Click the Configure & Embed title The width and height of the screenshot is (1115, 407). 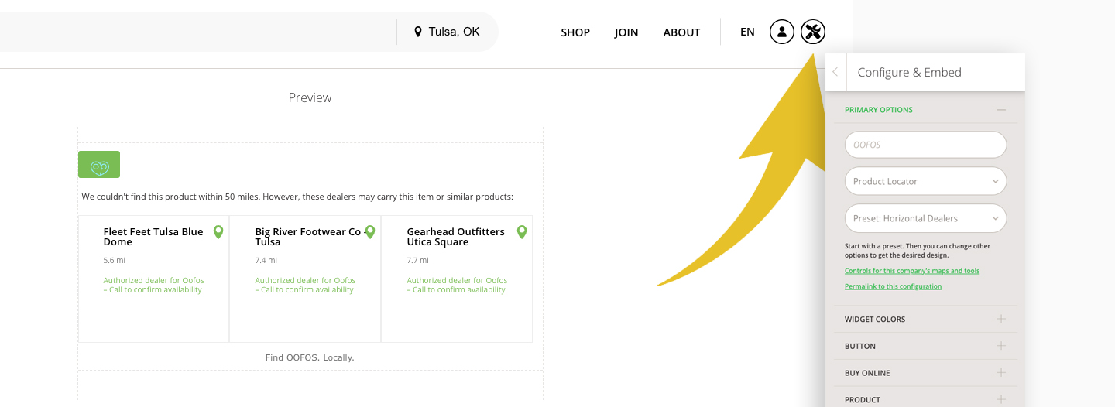tap(909, 72)
